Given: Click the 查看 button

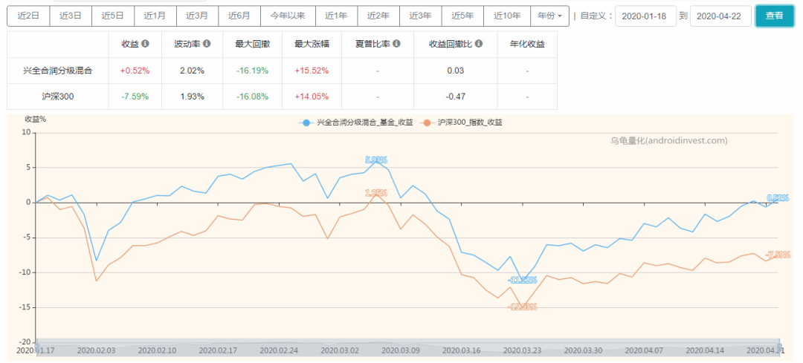Looking at the screenshot, I should (x=774, y=16).
